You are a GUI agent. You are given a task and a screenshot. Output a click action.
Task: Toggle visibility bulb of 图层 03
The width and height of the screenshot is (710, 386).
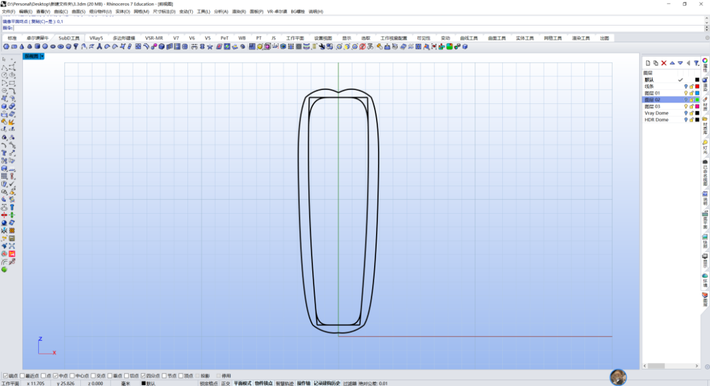click(x=686, y=107)
